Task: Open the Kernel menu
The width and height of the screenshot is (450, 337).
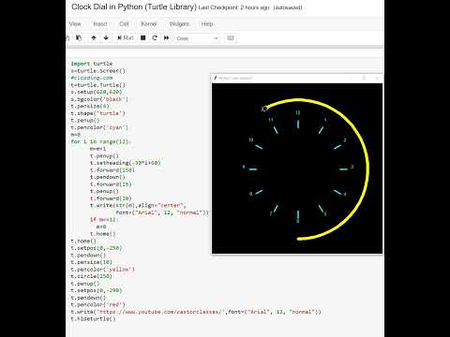Action: [149, 24]
